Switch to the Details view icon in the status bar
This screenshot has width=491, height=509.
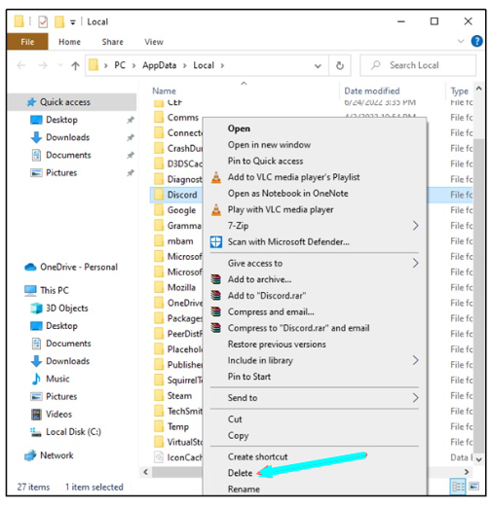click(458, 487)
